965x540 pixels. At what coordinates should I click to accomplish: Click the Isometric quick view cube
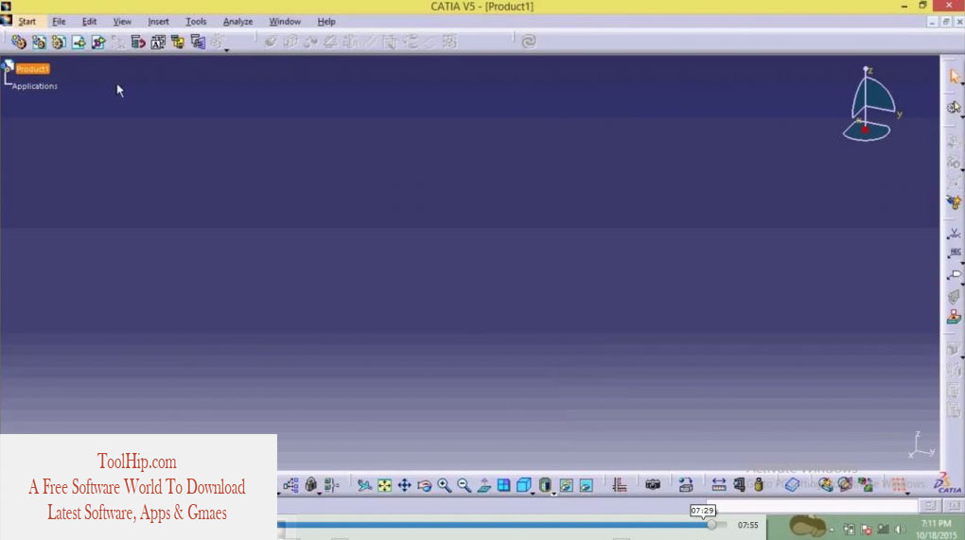[524, 485]
